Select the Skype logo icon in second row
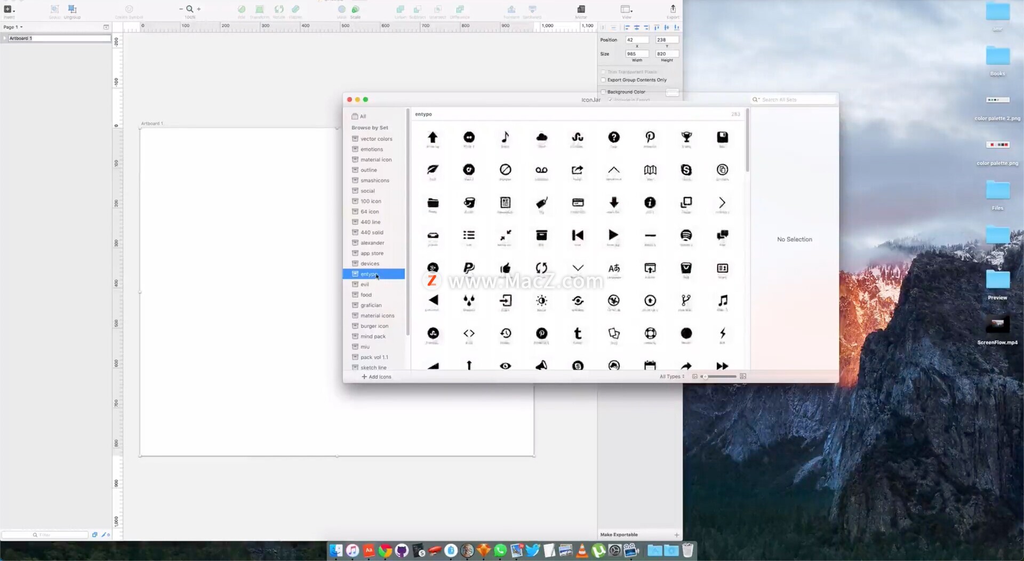The image size is (1024, 561). [686, 170]
